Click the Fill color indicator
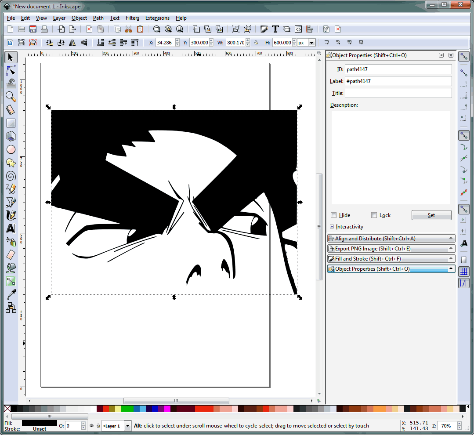This screenshot has height=435, width=474. click(39, 423)
